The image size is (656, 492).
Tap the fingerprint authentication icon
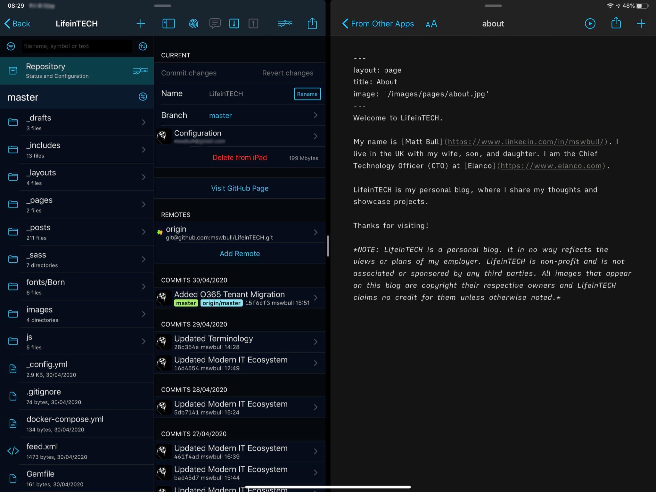point(193,23)
